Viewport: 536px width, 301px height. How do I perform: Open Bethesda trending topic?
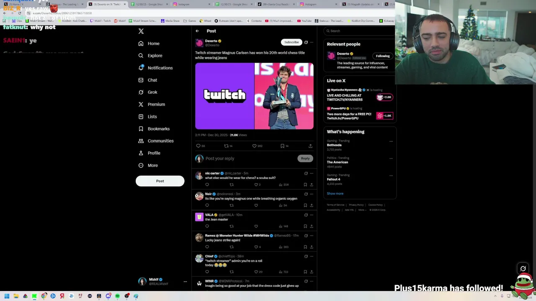tap(360, 145)
